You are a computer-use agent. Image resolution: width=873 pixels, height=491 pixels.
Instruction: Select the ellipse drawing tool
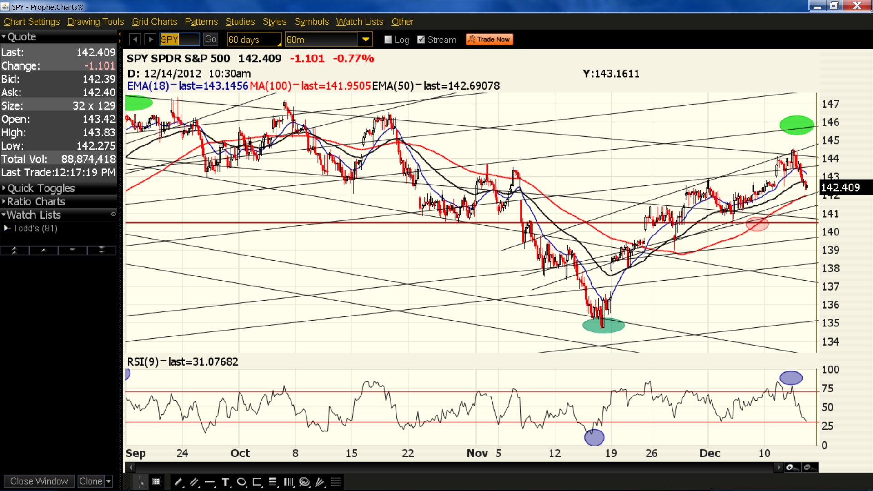click(241, 482)
